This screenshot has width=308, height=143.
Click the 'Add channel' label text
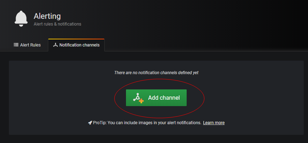164,98
